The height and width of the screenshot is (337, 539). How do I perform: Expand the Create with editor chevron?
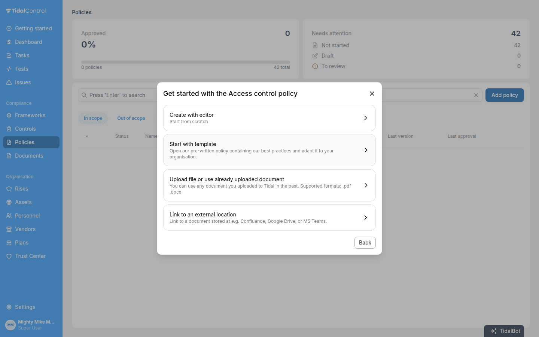point(366,118)
